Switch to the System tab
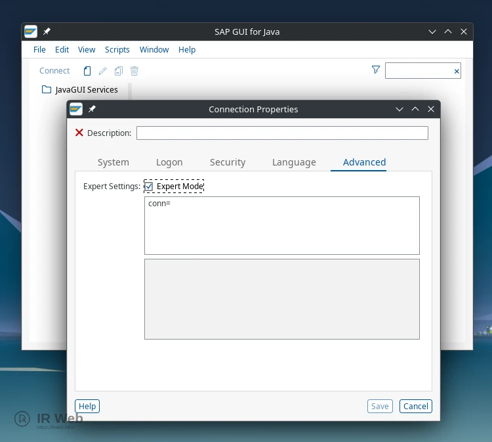 113,162
